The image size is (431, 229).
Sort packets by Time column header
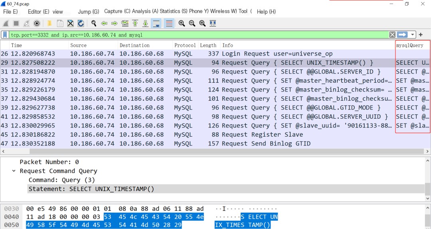coord(39,45)
